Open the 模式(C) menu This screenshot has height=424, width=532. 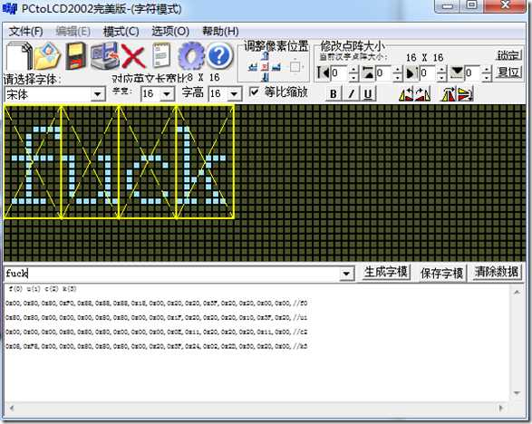click(121, 32)
